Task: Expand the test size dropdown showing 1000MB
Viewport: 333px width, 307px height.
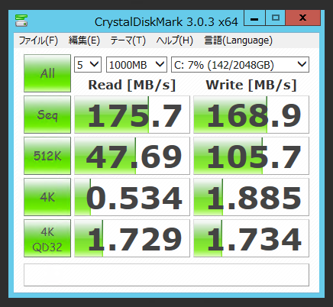Action: (x=137, y=65)
